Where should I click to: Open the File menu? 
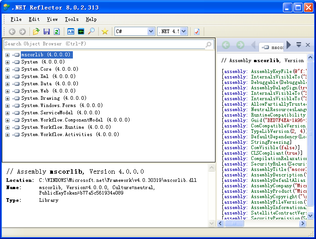(16, 20)
